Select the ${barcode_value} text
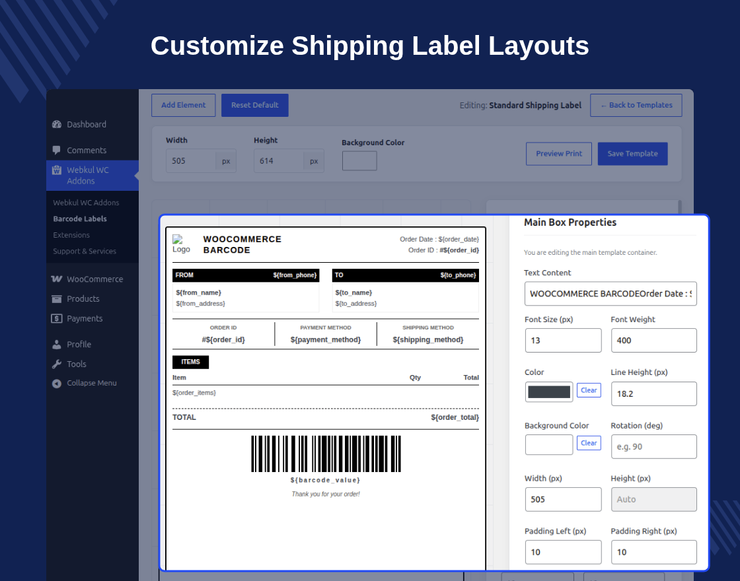This screenshot has height=581, width=740. [x=325, y=480]
